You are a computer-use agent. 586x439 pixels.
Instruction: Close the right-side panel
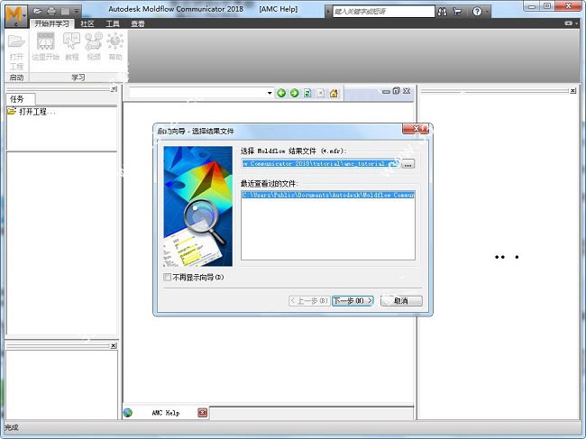(572, 91)
